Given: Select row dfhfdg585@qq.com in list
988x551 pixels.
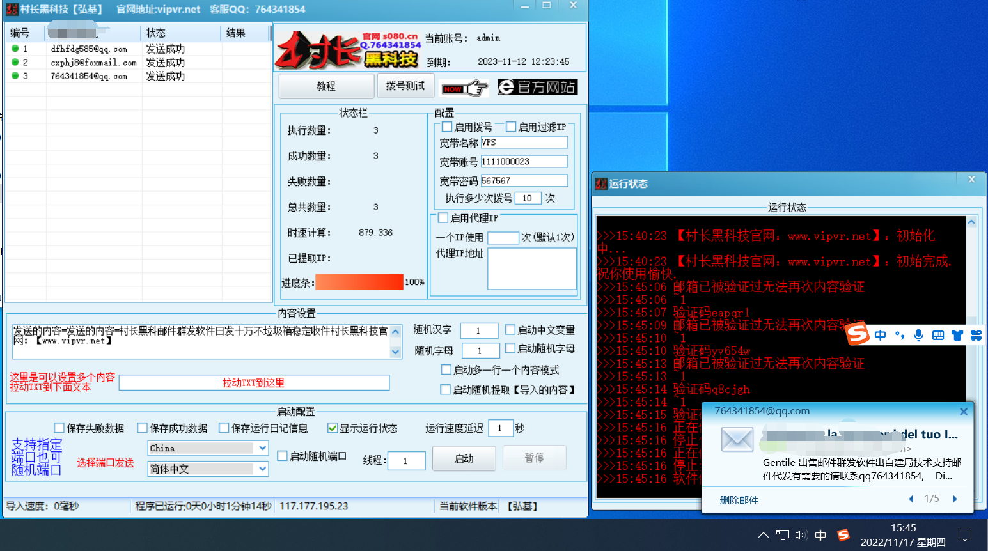Looking at the screenshot, I should coord(138,49).
